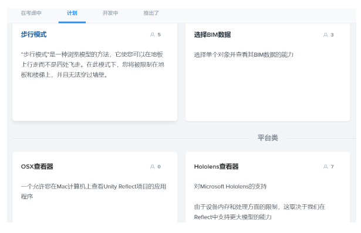Viewport: 361px width, 233px height.
Task: Open the 选择BIM数据 card title
Action: tap(212, 35)
